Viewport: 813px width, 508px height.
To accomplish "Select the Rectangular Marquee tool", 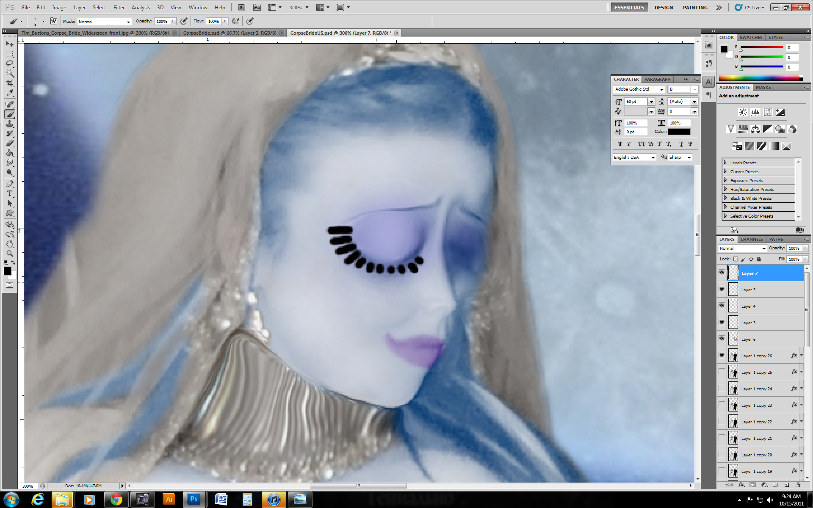I will (x=10, y=54).
